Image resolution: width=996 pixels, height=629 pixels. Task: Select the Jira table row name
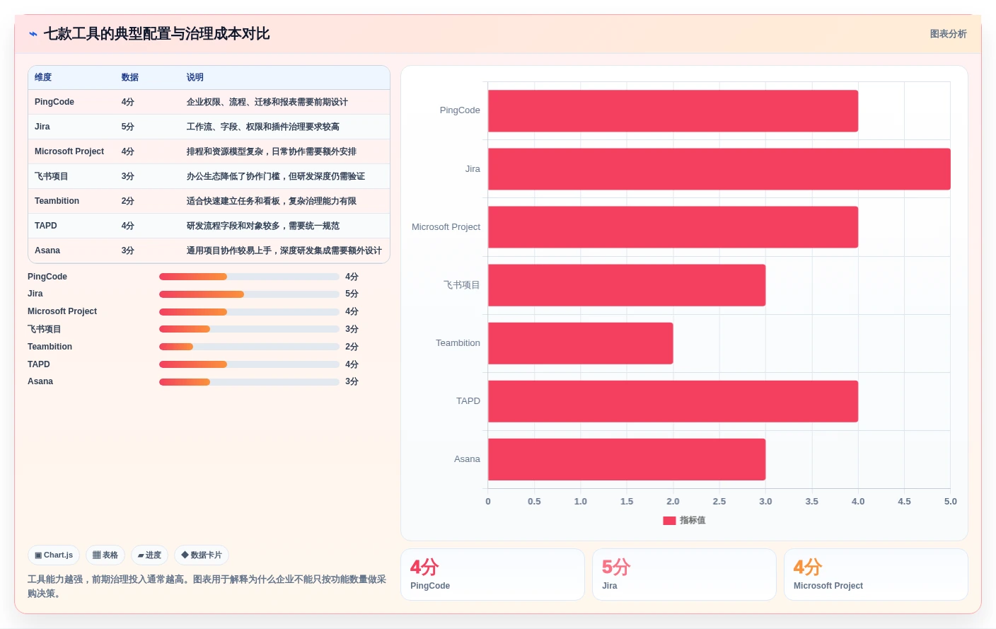(42, 127)
